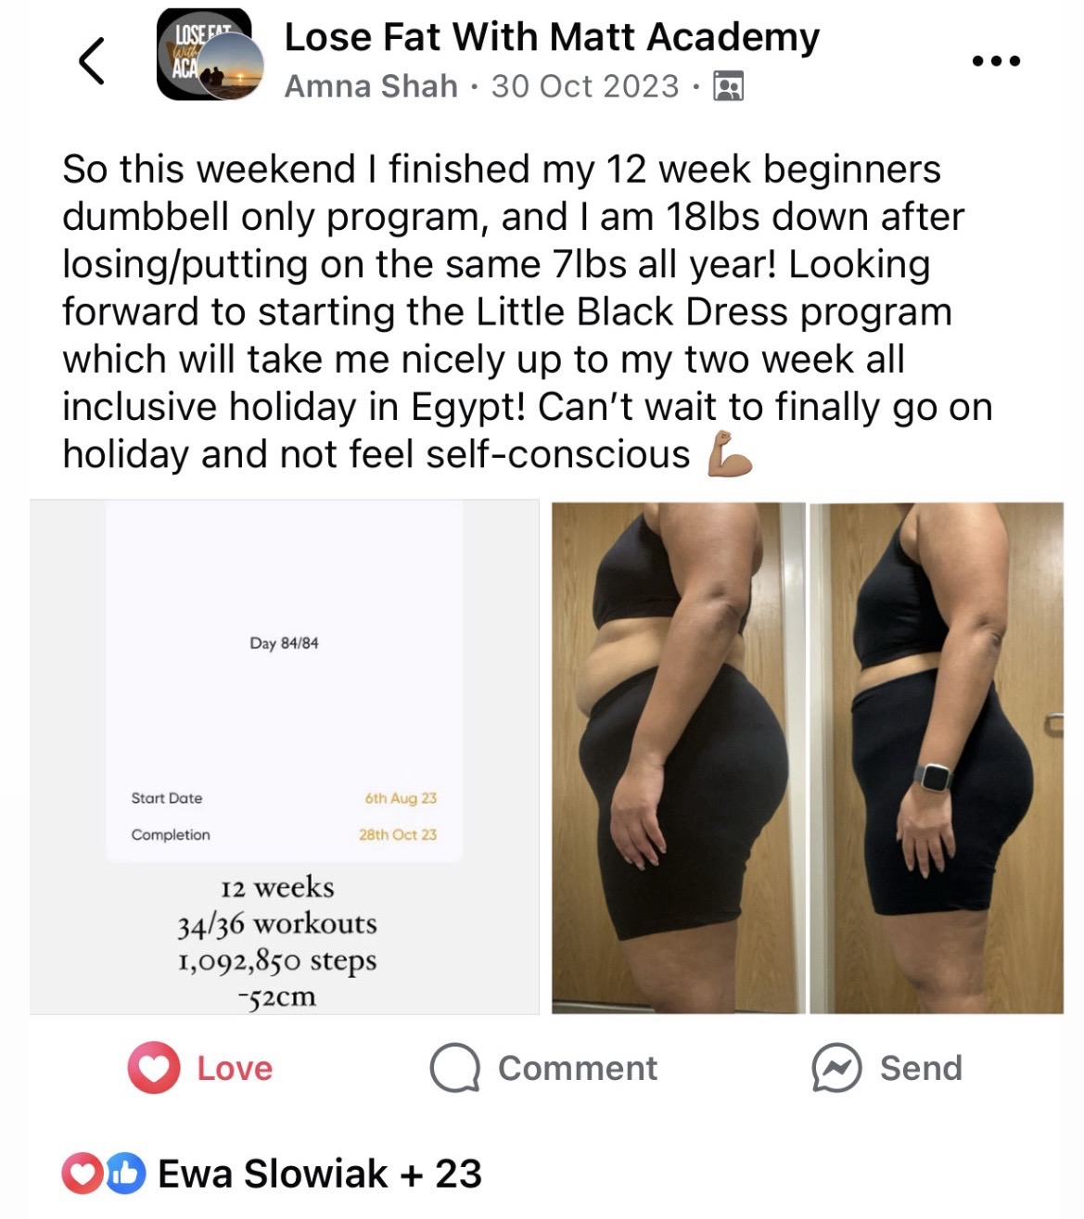The width and height of the screenshot is (1084, 1219).
Task: Open the before side-profile photo
Action: click(678, 757)
